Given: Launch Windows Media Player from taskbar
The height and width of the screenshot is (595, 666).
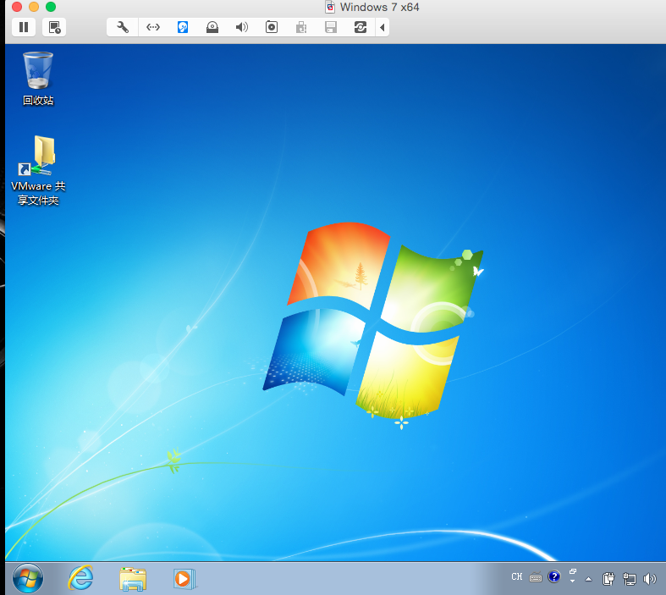Looking at the screenshot, I should [x=184, y=579].
